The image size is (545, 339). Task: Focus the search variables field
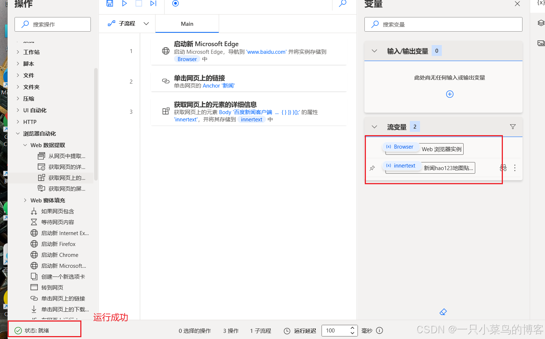click(x=443, y=24)
